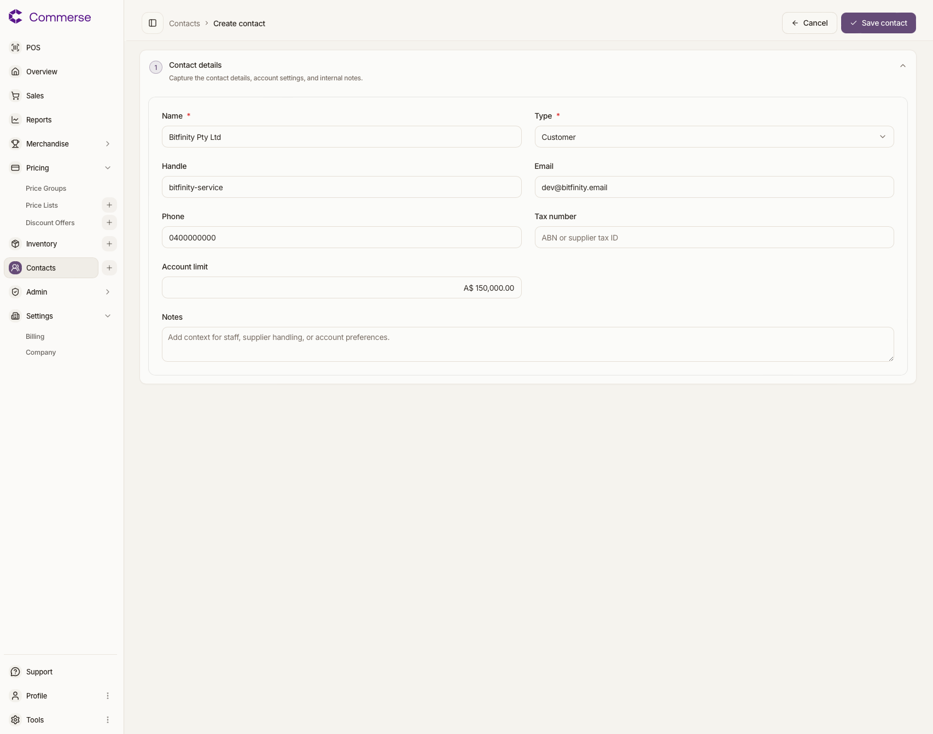This screenshot has height=734, width=933.
Task: Click the Commerse brand name link
Action: tap(60, 17)
